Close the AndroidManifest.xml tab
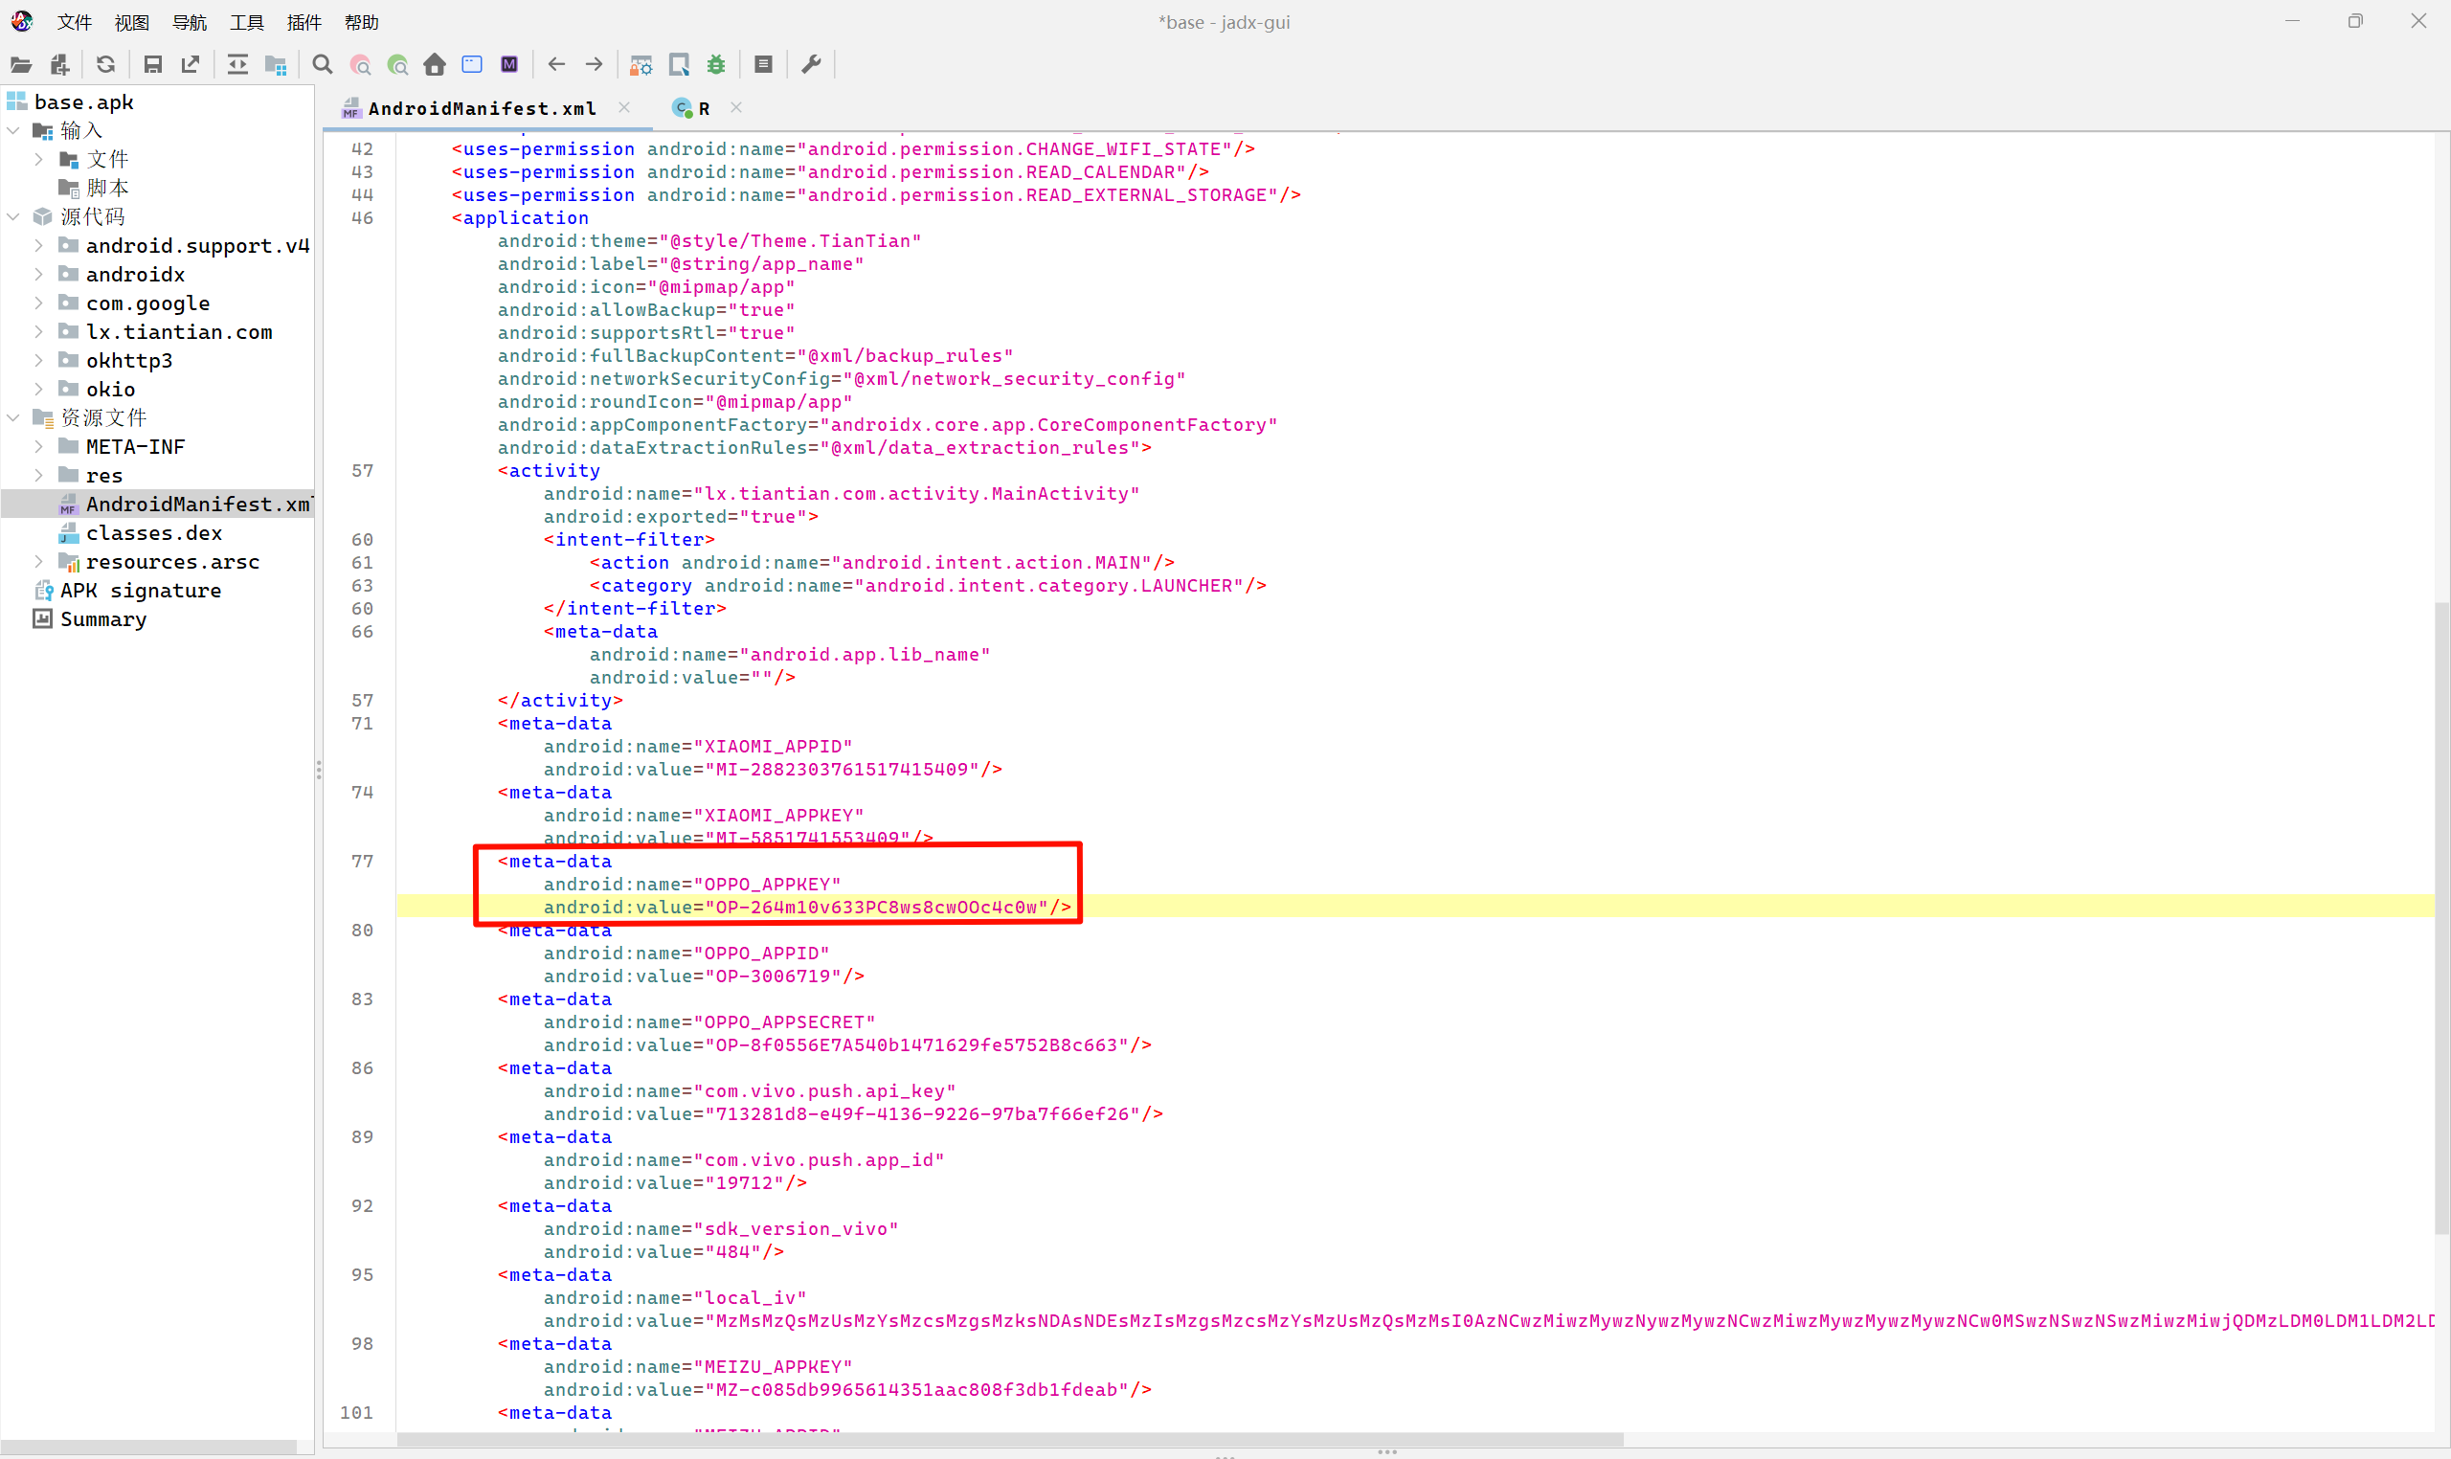This screenshot has width=2451, height=1459. [x=624, y=107]
